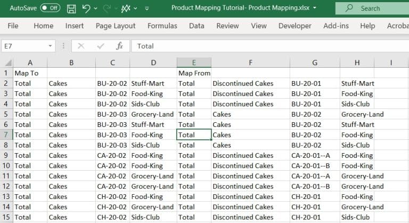Open the Home ribbon tab

(44, 26)
